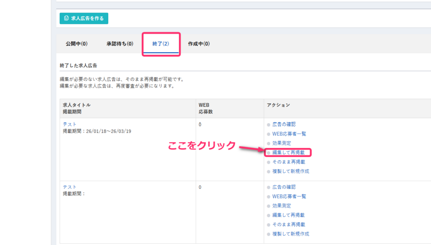Click the document icon on 求人広告を作る button

66,18
